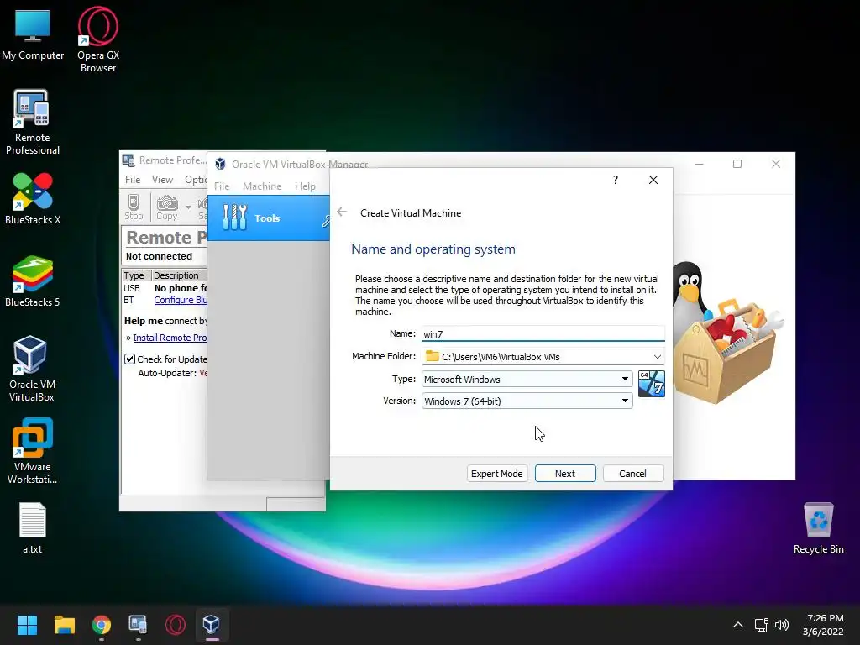Select a.txt file on desktop

click(33, 528)
